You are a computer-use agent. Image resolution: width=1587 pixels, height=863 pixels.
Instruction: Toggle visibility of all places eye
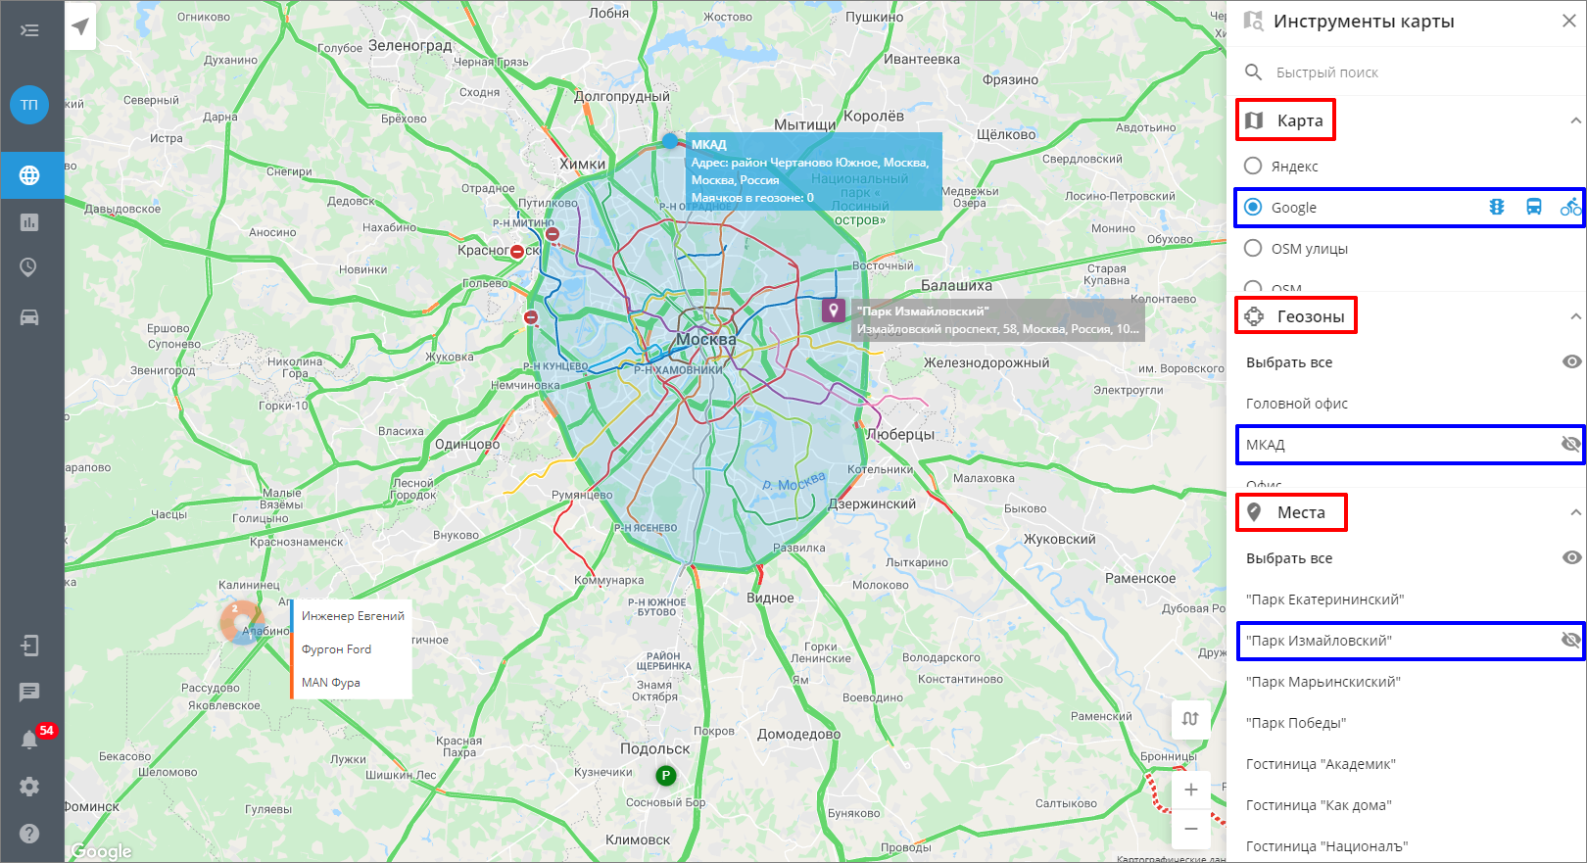tap(1571, 557)
